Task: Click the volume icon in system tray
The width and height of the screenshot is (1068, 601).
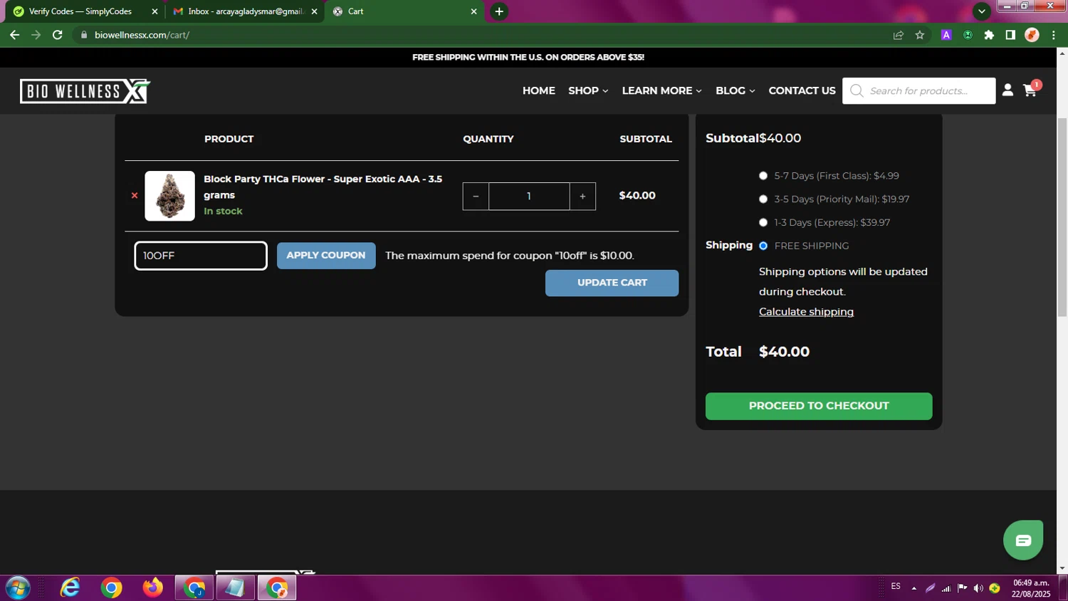Action: pyautogui.click(x=978, y=588)
